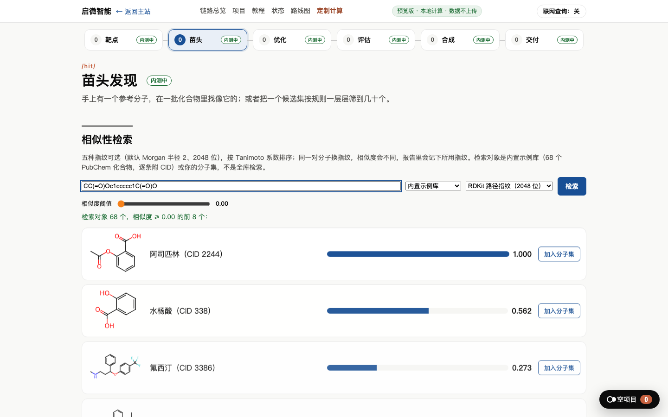This screenshot has height=417, width=668.
Task: Click the aspirin structure thumbnail
Action: 116,253
